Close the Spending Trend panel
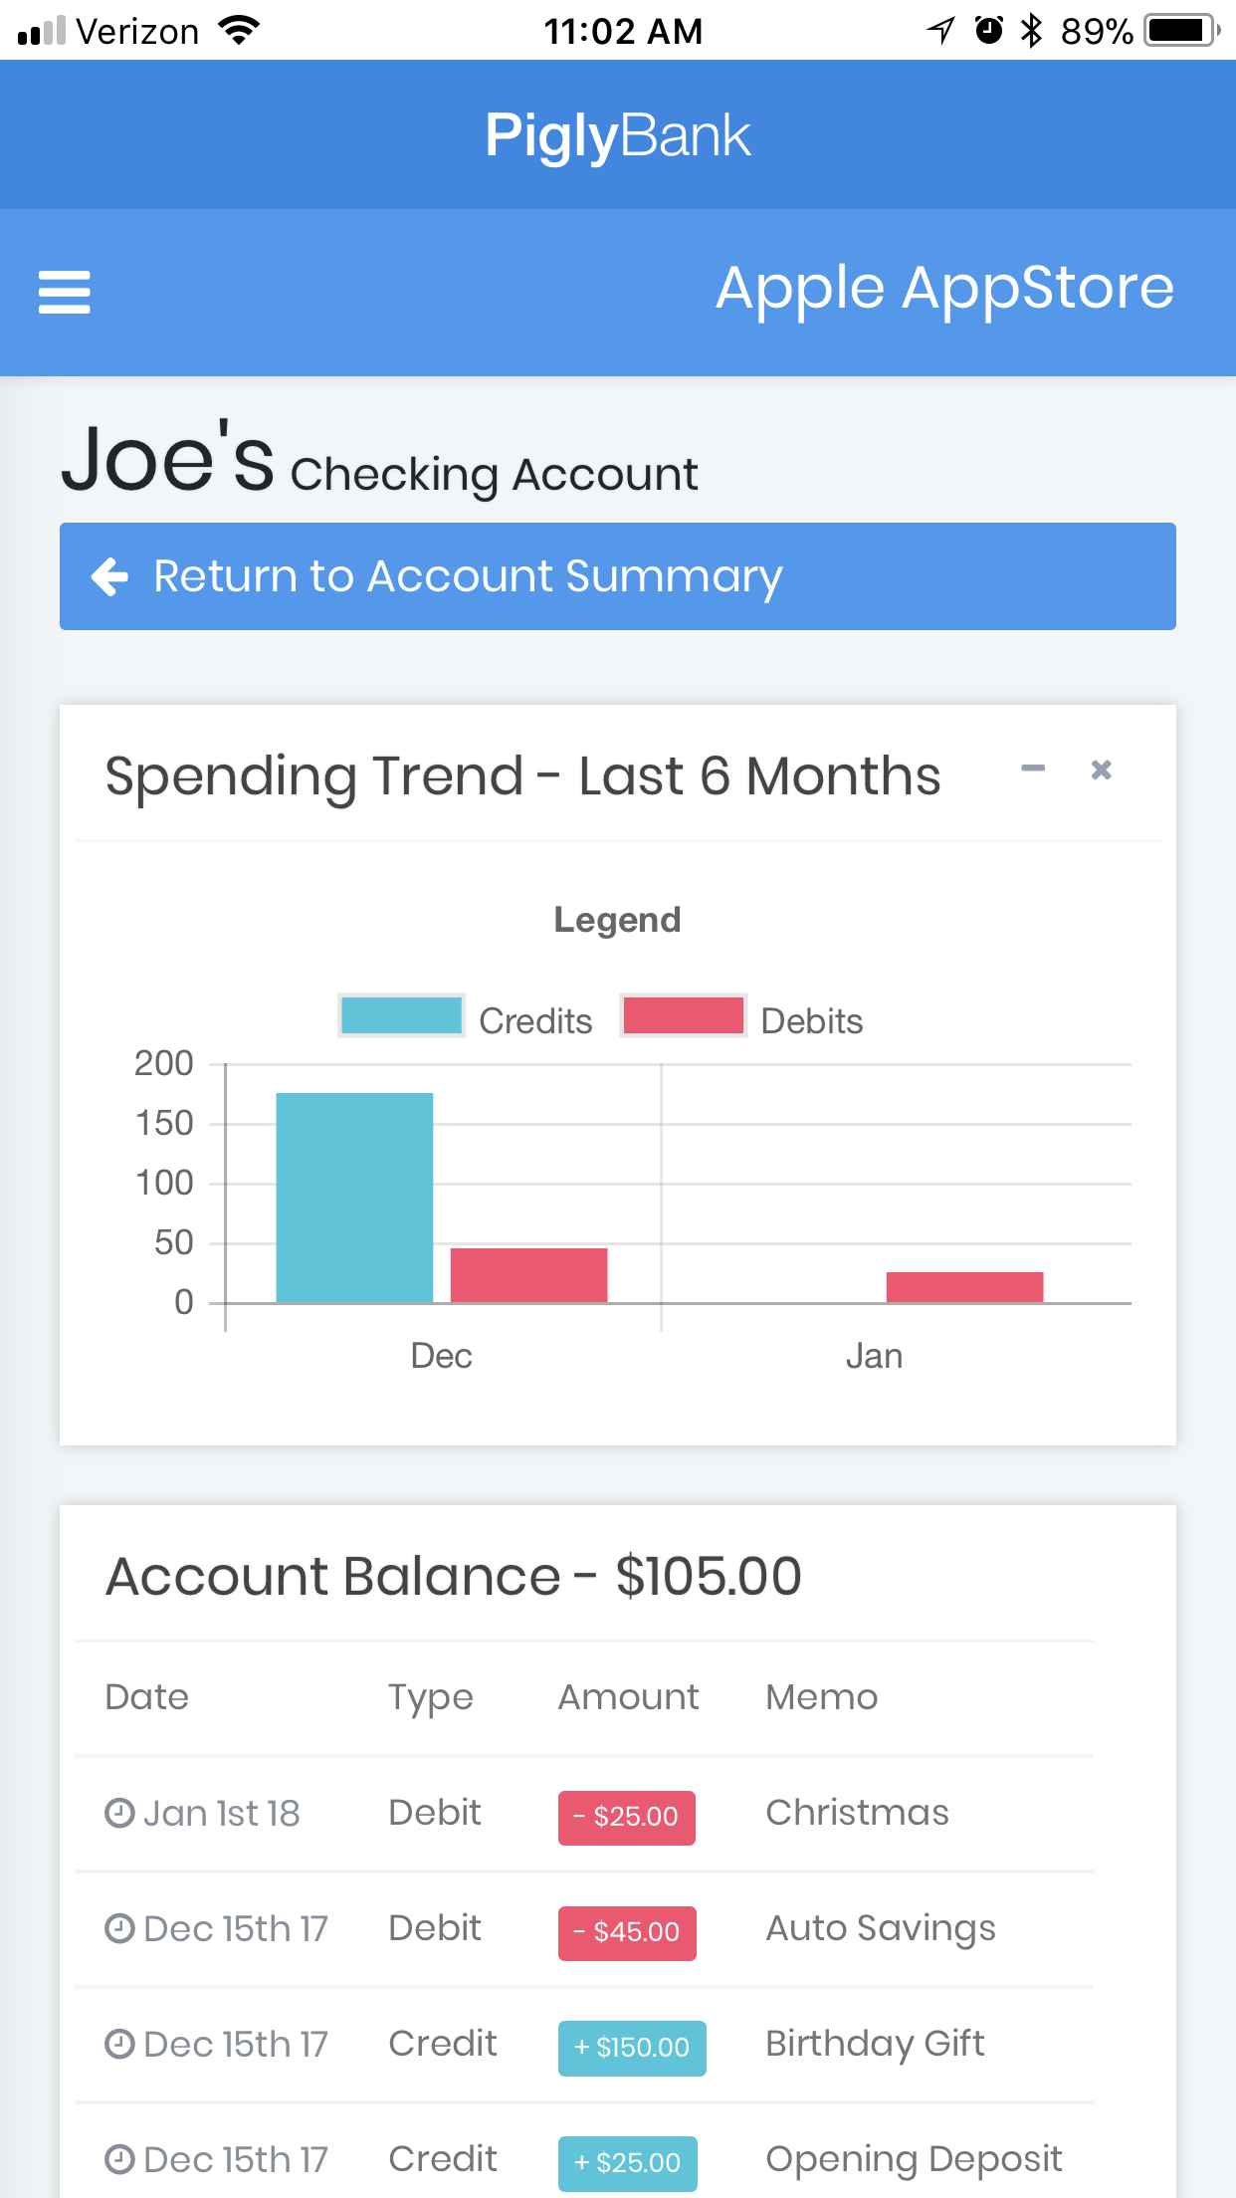Image resolution: width=1236 pixels, height=2198 pixels. pos(1101,769)
